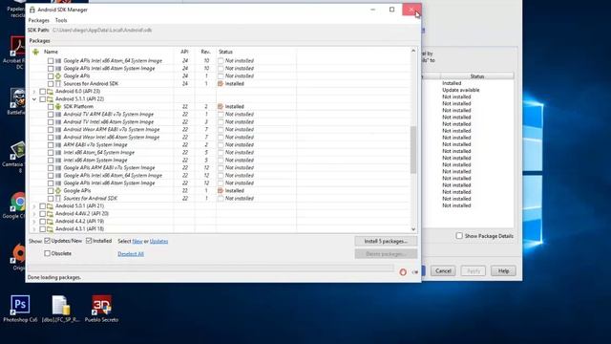This screenshot has height=344, width=611.
Task: Check the SDK Platform API 22 checkbox
Action: click(x=51, y=106)
